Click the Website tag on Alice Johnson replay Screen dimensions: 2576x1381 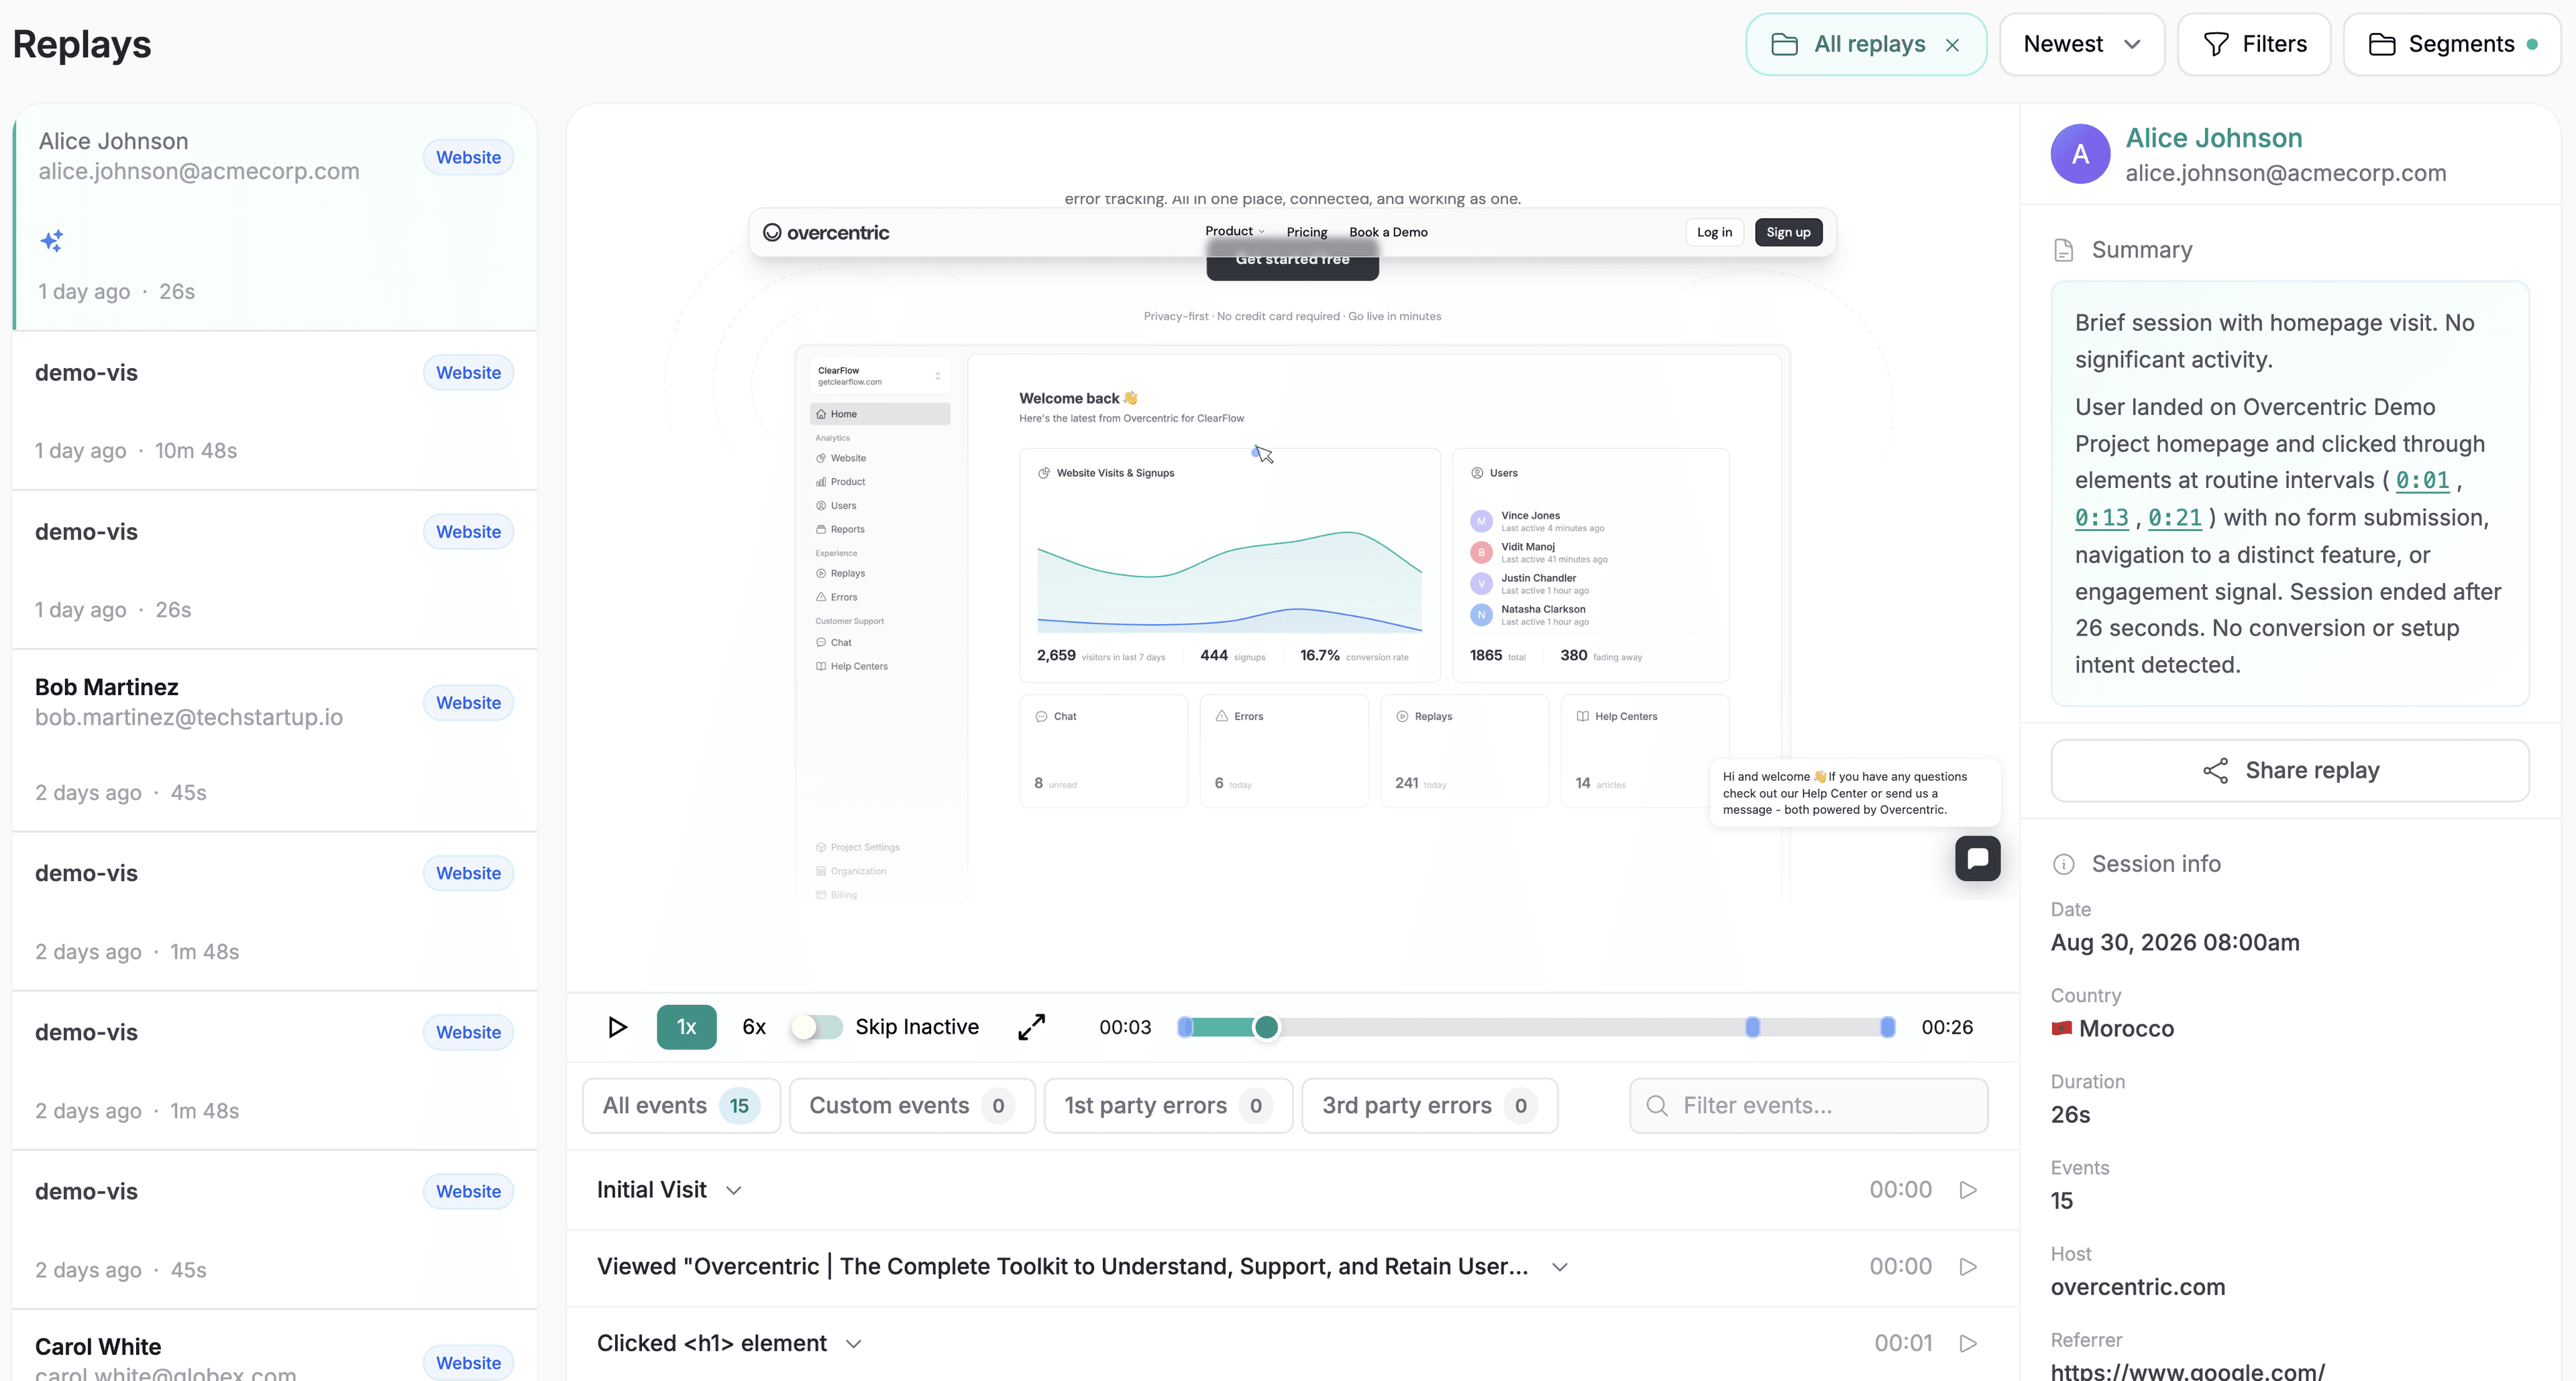[468, 158]
